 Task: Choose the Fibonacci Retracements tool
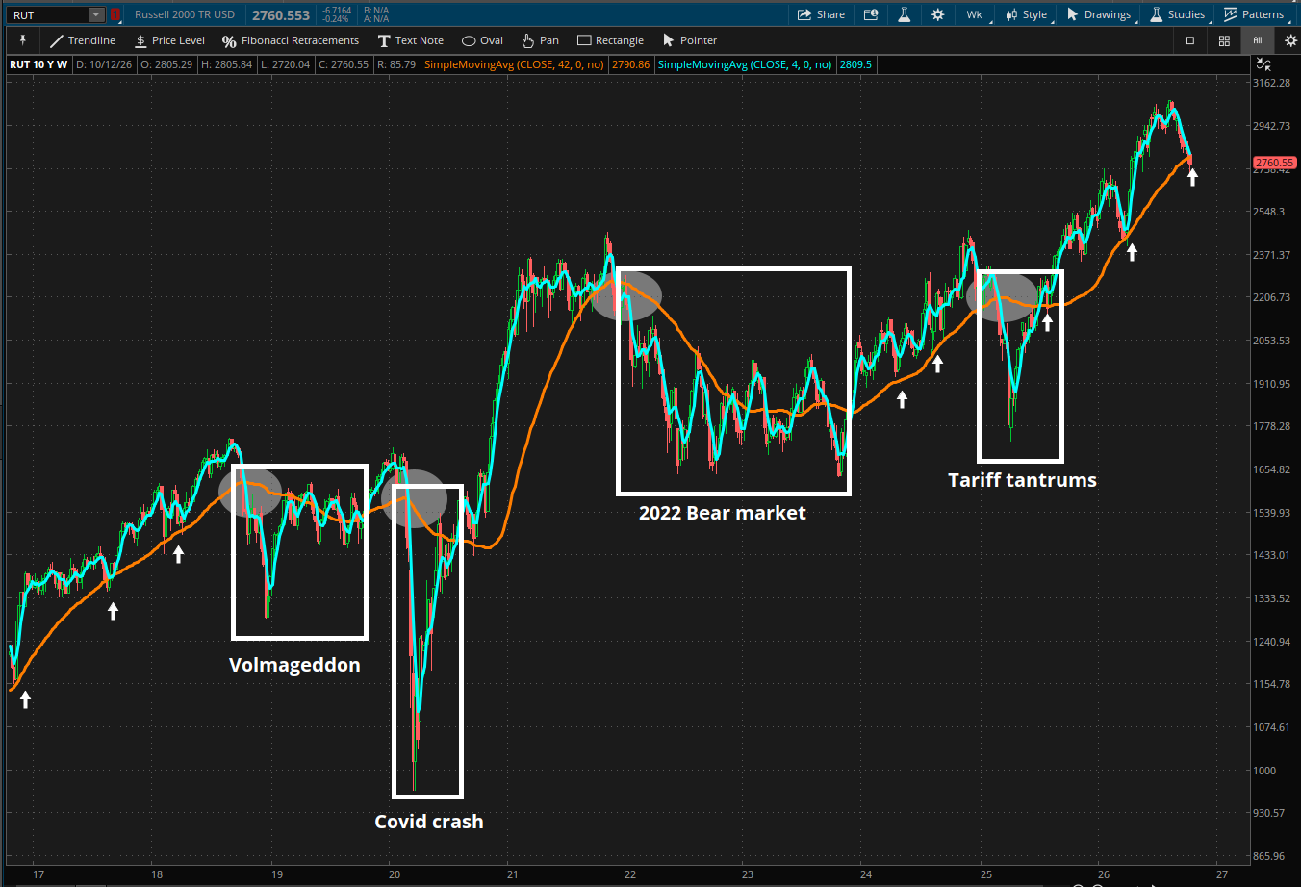[x=291, y=40]
